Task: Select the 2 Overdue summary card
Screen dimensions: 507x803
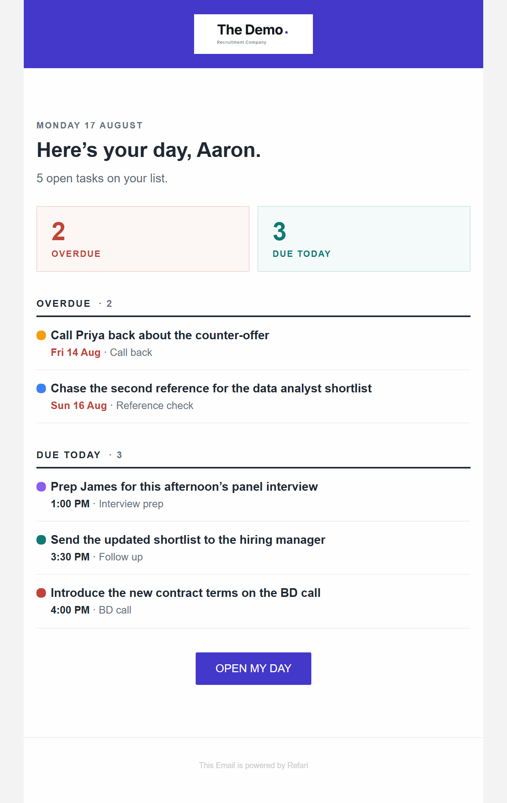Action: tap(143, 239)
